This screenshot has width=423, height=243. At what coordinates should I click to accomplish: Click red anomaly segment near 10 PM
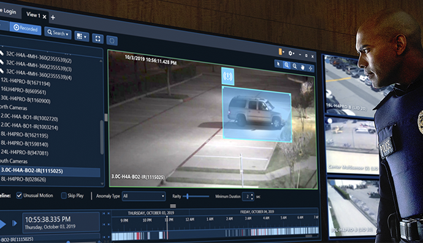coord(139,236)
